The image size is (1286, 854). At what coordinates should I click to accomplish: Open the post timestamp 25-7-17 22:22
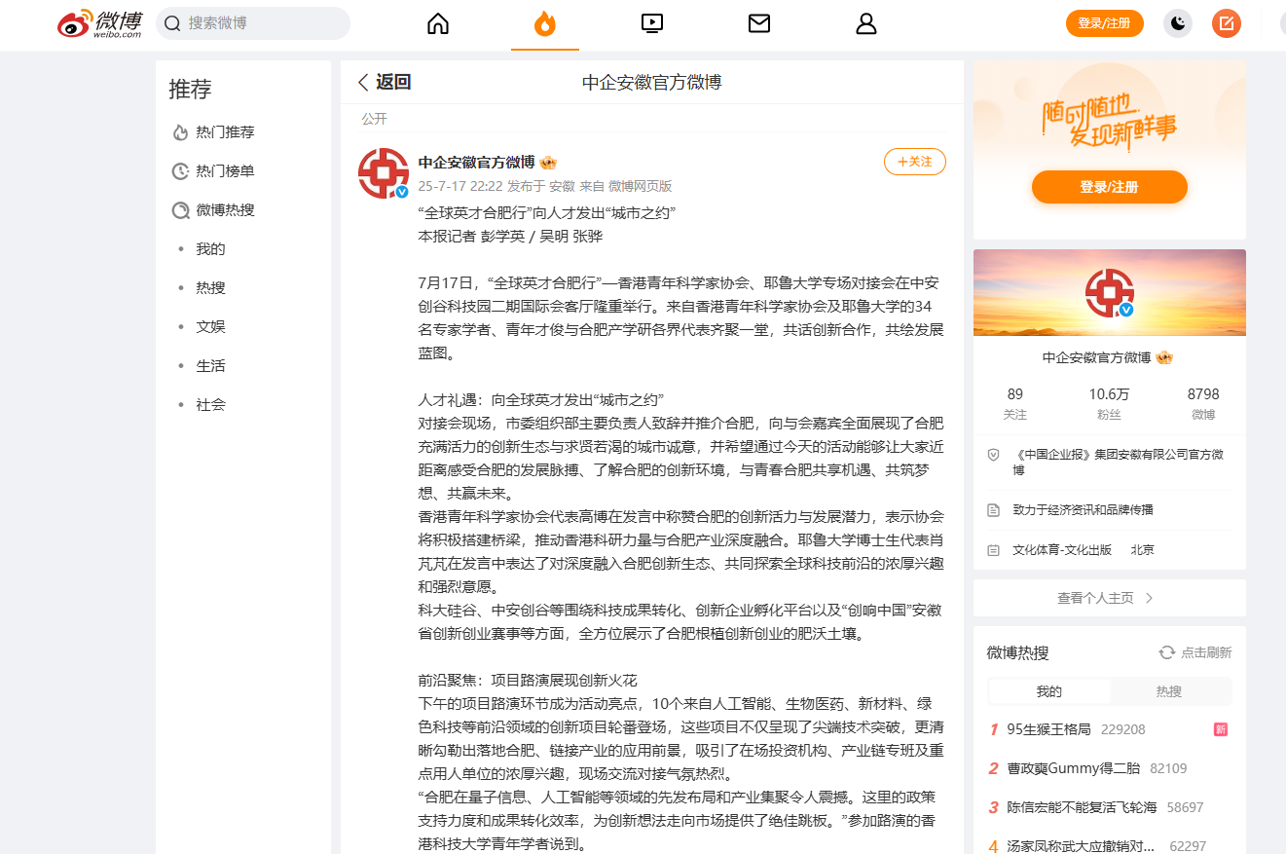pos(459,186)
